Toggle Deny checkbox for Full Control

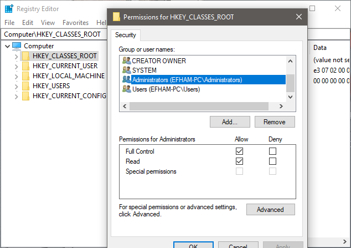[x=272, y=151]
